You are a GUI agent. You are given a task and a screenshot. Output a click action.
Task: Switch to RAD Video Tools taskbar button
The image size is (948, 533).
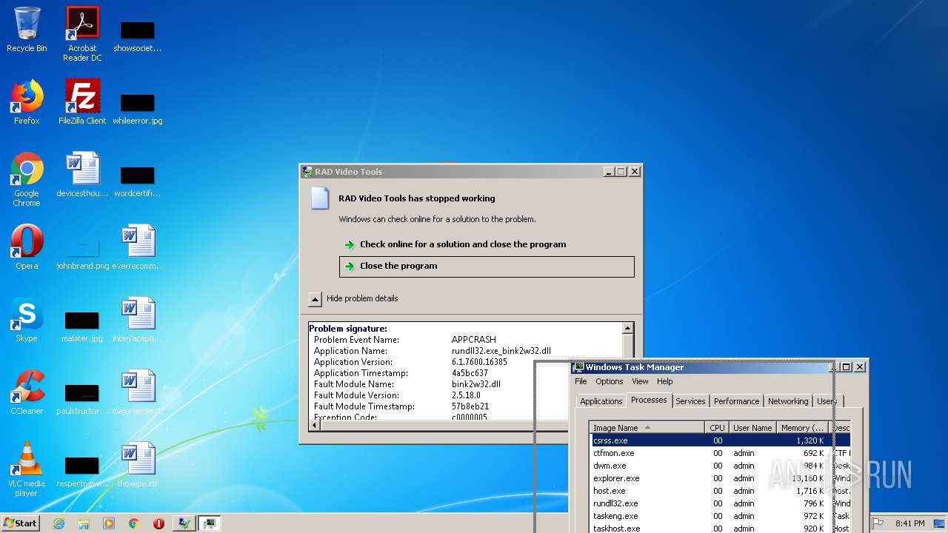[184, 523]
